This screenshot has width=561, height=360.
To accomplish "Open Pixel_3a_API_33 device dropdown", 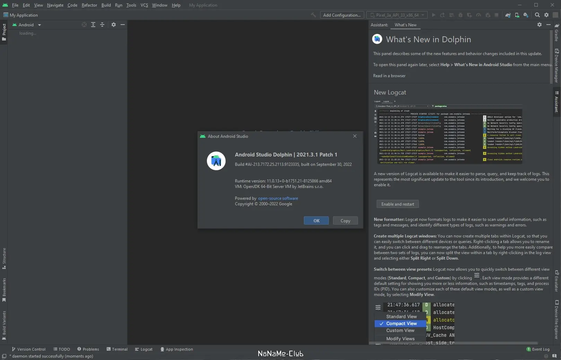I will pos(397,15).
